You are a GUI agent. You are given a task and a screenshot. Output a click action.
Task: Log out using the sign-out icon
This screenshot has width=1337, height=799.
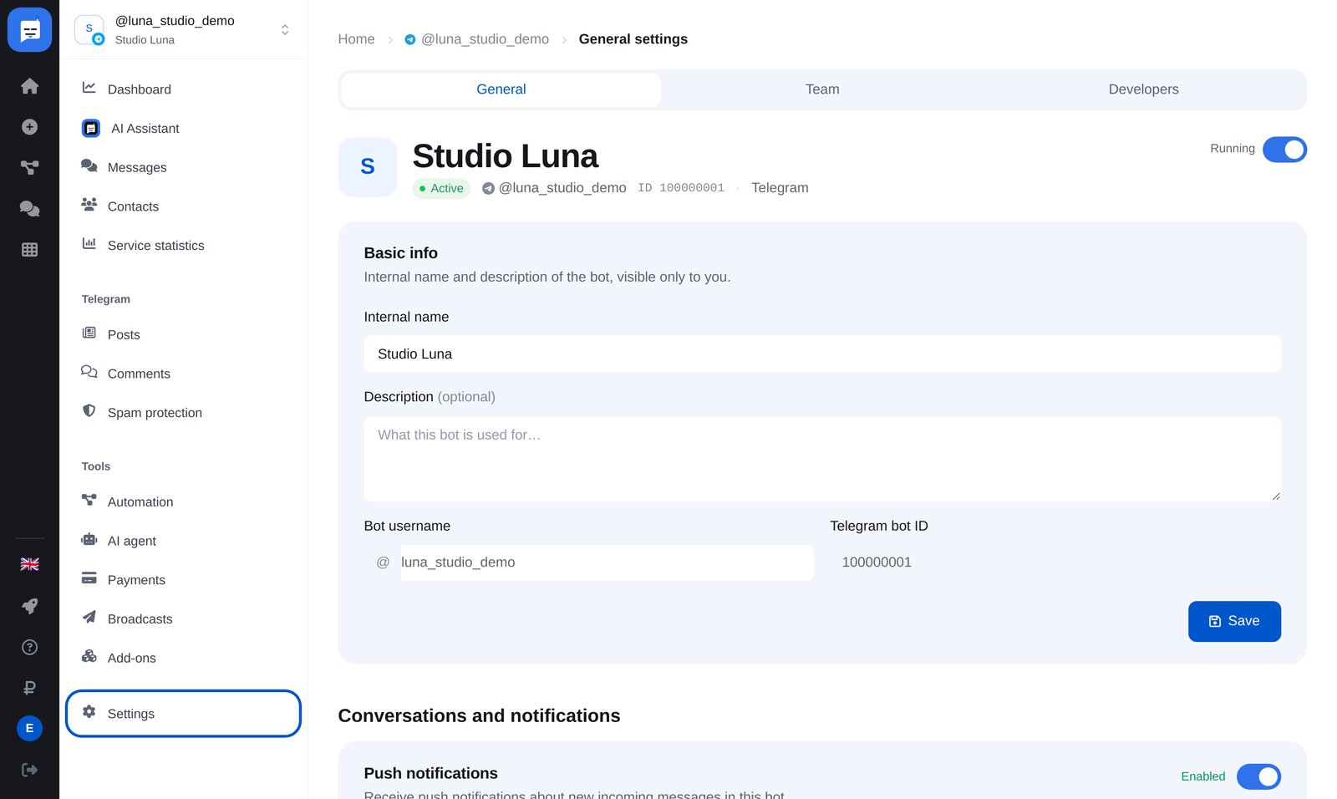tap(29, 770)
